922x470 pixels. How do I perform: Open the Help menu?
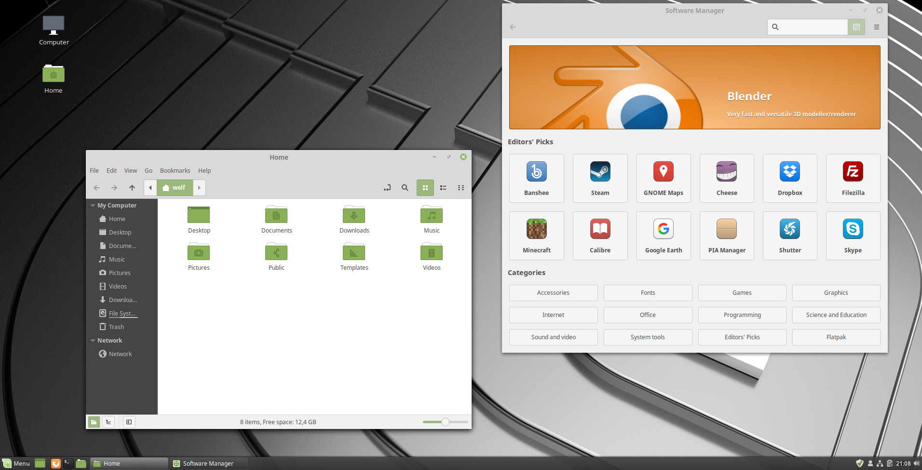click(204, 171)
